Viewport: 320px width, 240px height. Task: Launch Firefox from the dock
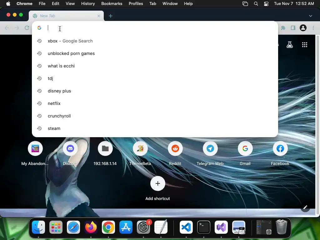[x=91, y=227]
